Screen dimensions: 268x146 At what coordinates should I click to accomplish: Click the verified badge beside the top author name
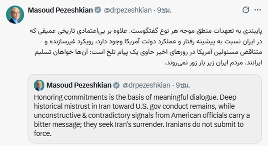click(x=97, y=10)
